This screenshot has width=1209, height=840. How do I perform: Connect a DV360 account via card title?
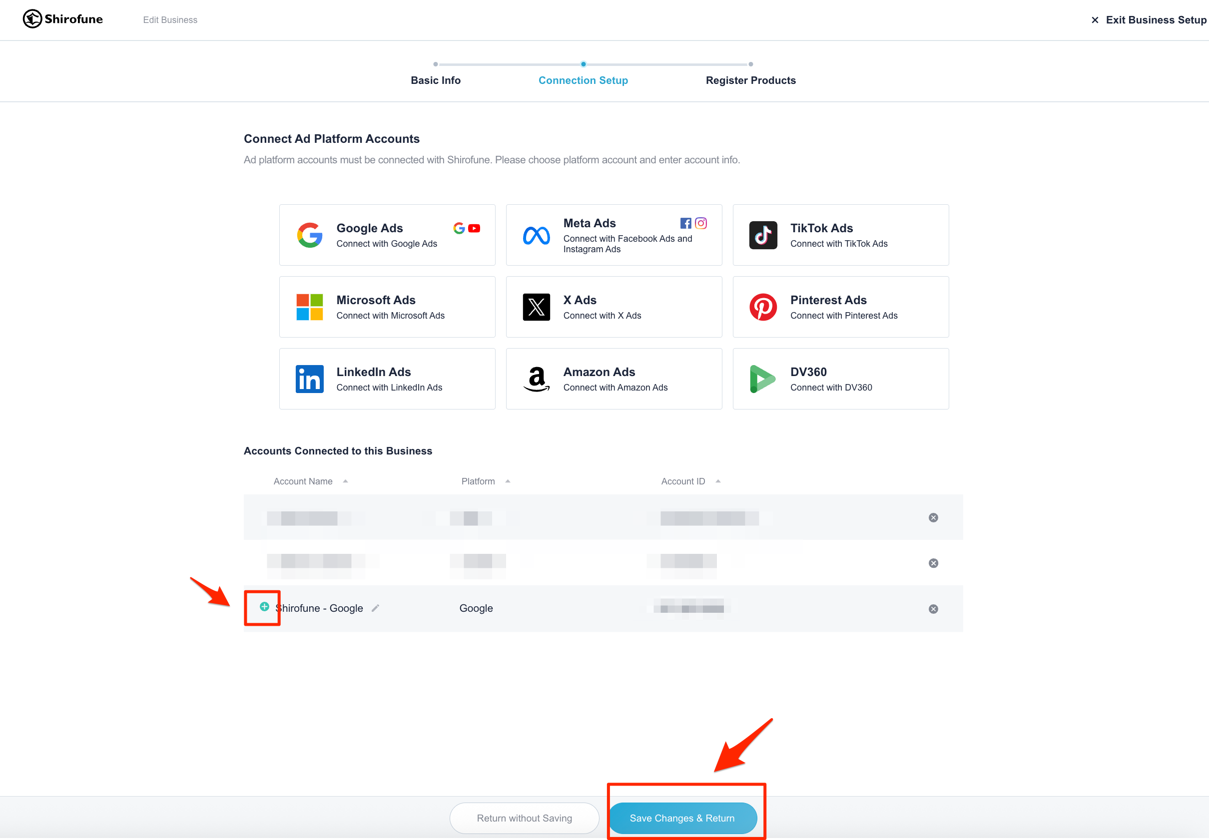(808, 372)
